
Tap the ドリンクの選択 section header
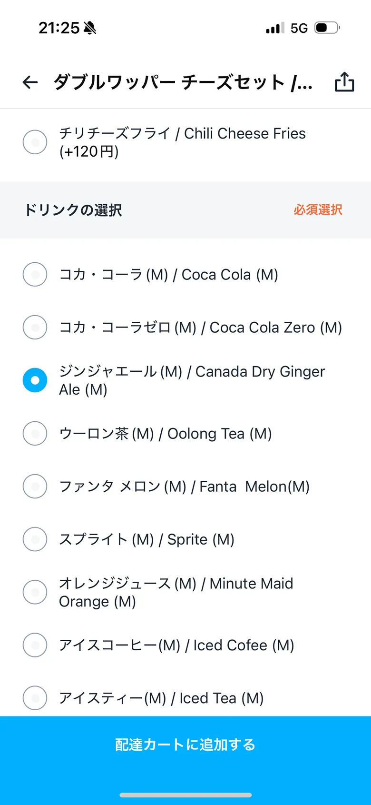pyautogui.click(x=73, y=210)
